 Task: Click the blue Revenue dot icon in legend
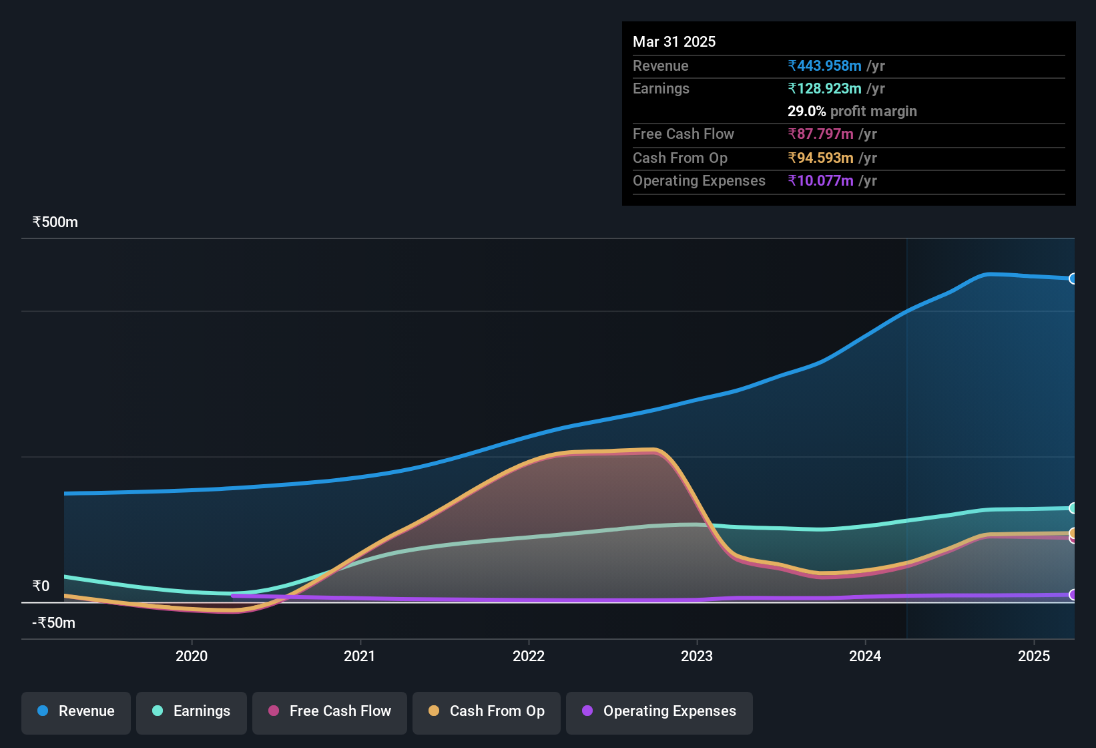(42, 711)
